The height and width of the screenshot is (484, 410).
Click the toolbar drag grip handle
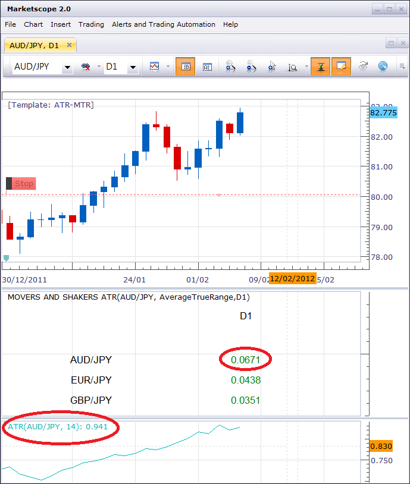tap(6, 67)
